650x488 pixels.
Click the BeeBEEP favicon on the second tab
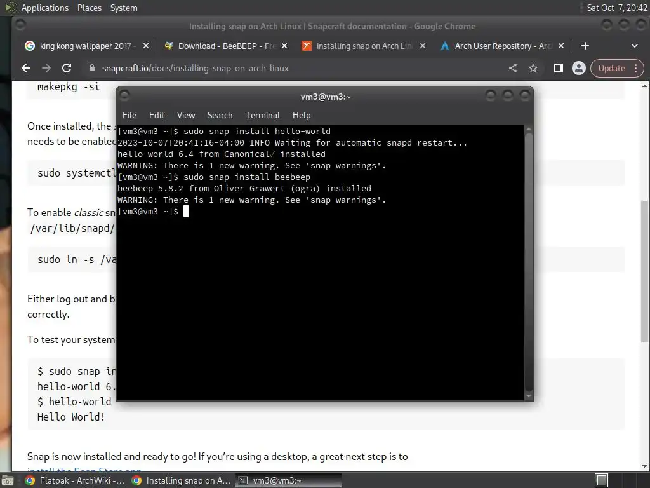[x=168, y=46]
